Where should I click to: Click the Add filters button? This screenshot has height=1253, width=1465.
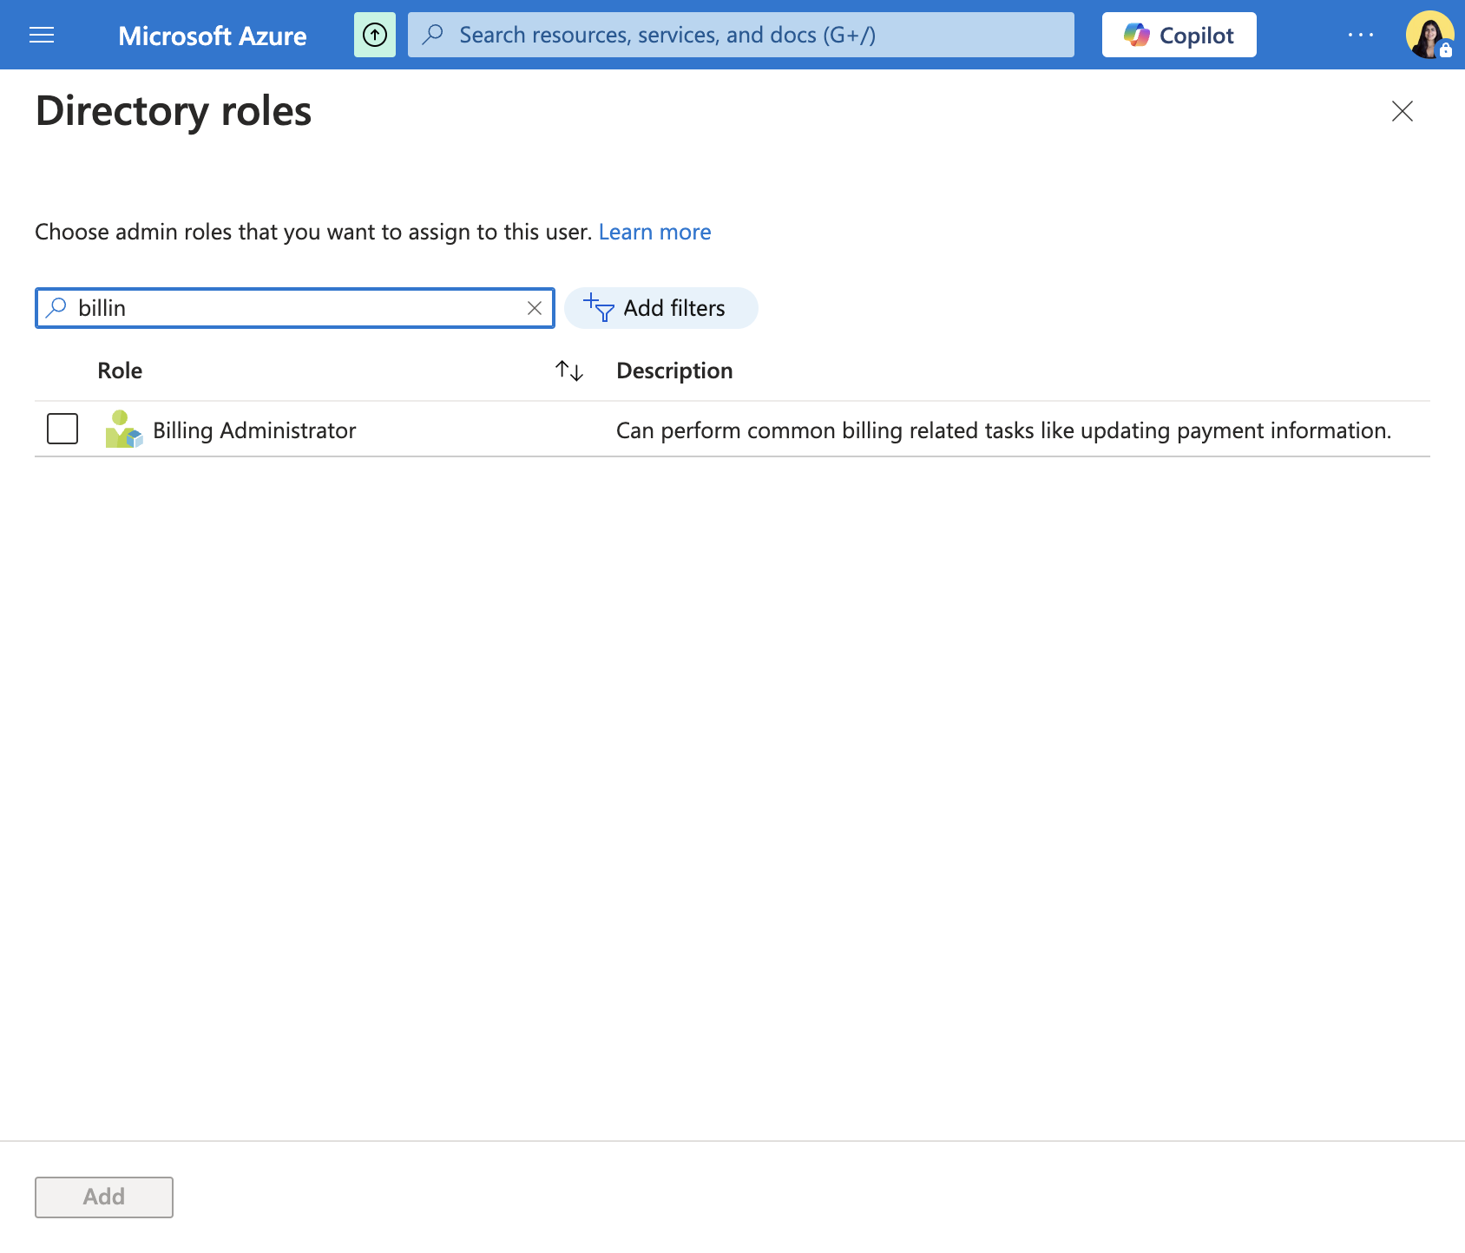pos(660,308)
